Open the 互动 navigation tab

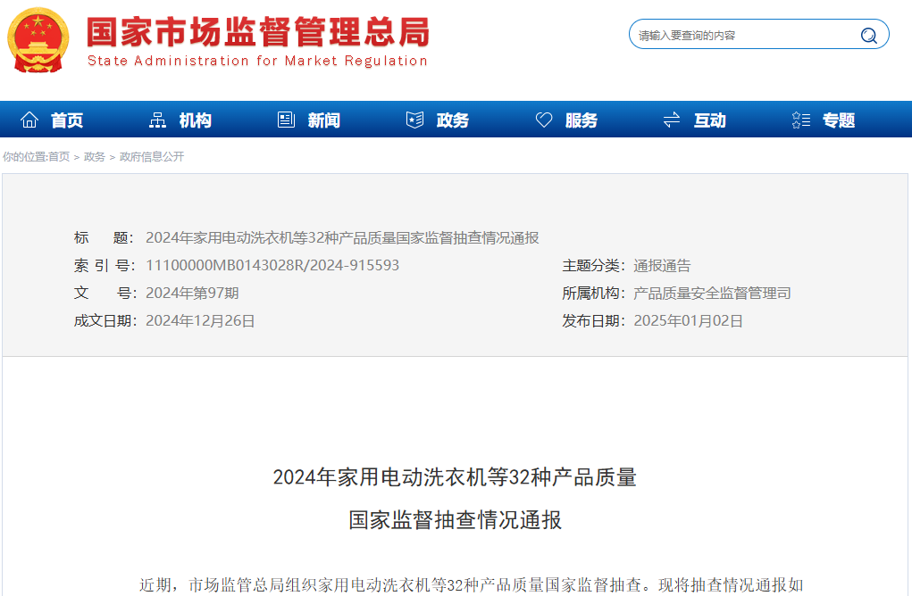[x=709, y=120]
